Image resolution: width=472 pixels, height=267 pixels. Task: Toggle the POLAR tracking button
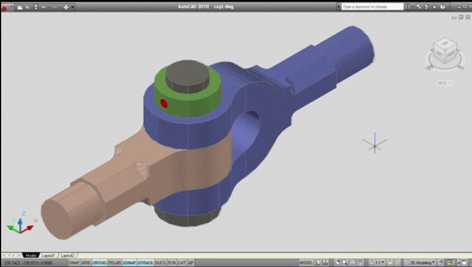tap(114, 263)
